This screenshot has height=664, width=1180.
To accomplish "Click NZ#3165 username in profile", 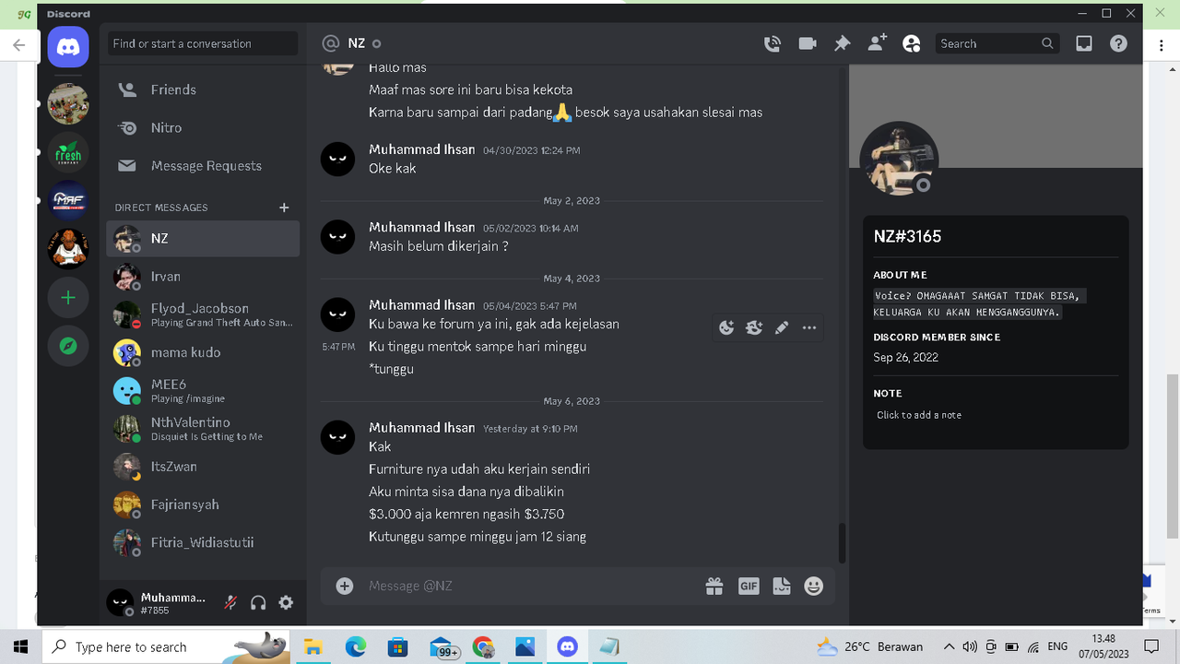I will [907, 236].
